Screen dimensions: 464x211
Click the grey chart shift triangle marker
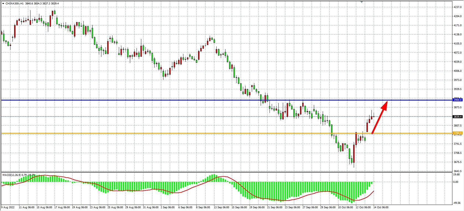point(361,2)
